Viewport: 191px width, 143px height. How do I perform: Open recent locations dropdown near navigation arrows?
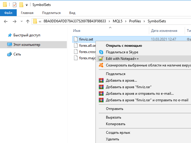click(x=21, y=21)
